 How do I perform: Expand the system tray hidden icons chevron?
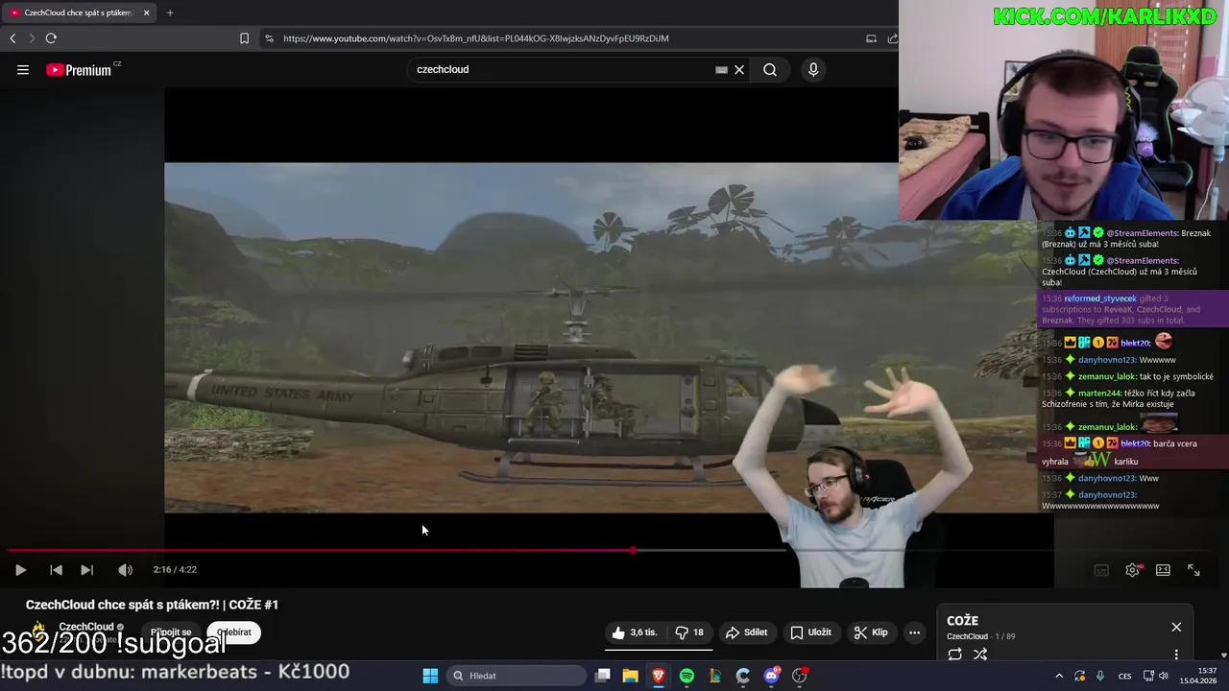click(x=1059, y=676)
